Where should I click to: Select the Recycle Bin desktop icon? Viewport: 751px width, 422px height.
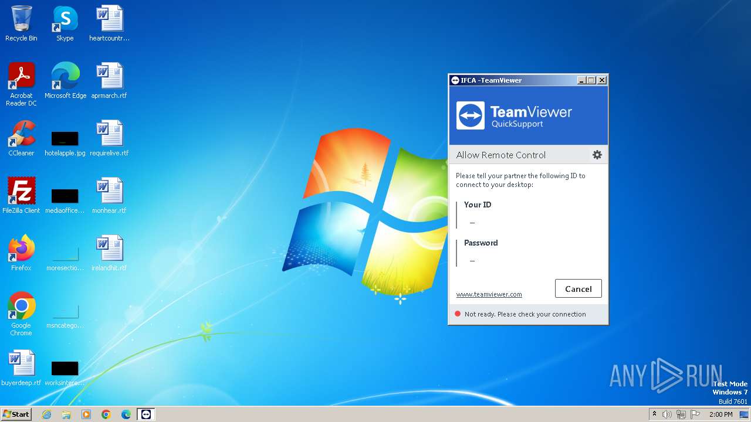coord(21,23)
